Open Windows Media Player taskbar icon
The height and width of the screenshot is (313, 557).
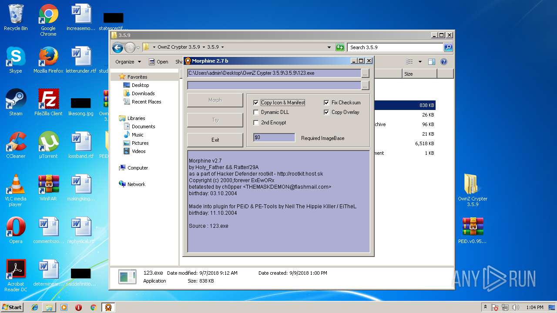64,307
